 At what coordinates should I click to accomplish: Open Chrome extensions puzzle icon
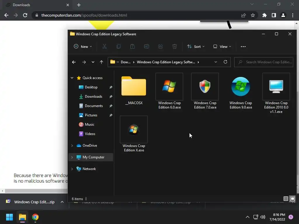(x=265, y=15)
